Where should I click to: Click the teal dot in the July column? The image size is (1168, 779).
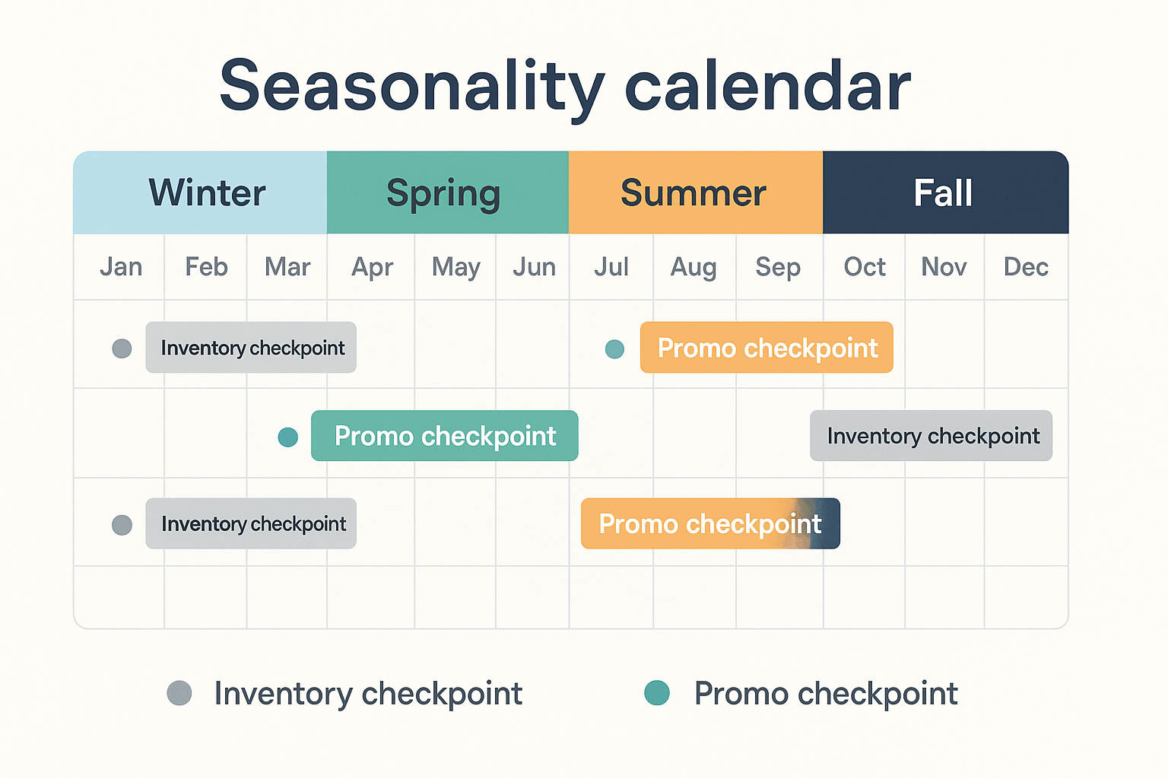coord(614,349)
